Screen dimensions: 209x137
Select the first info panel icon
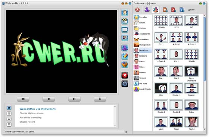click(9, 108)
